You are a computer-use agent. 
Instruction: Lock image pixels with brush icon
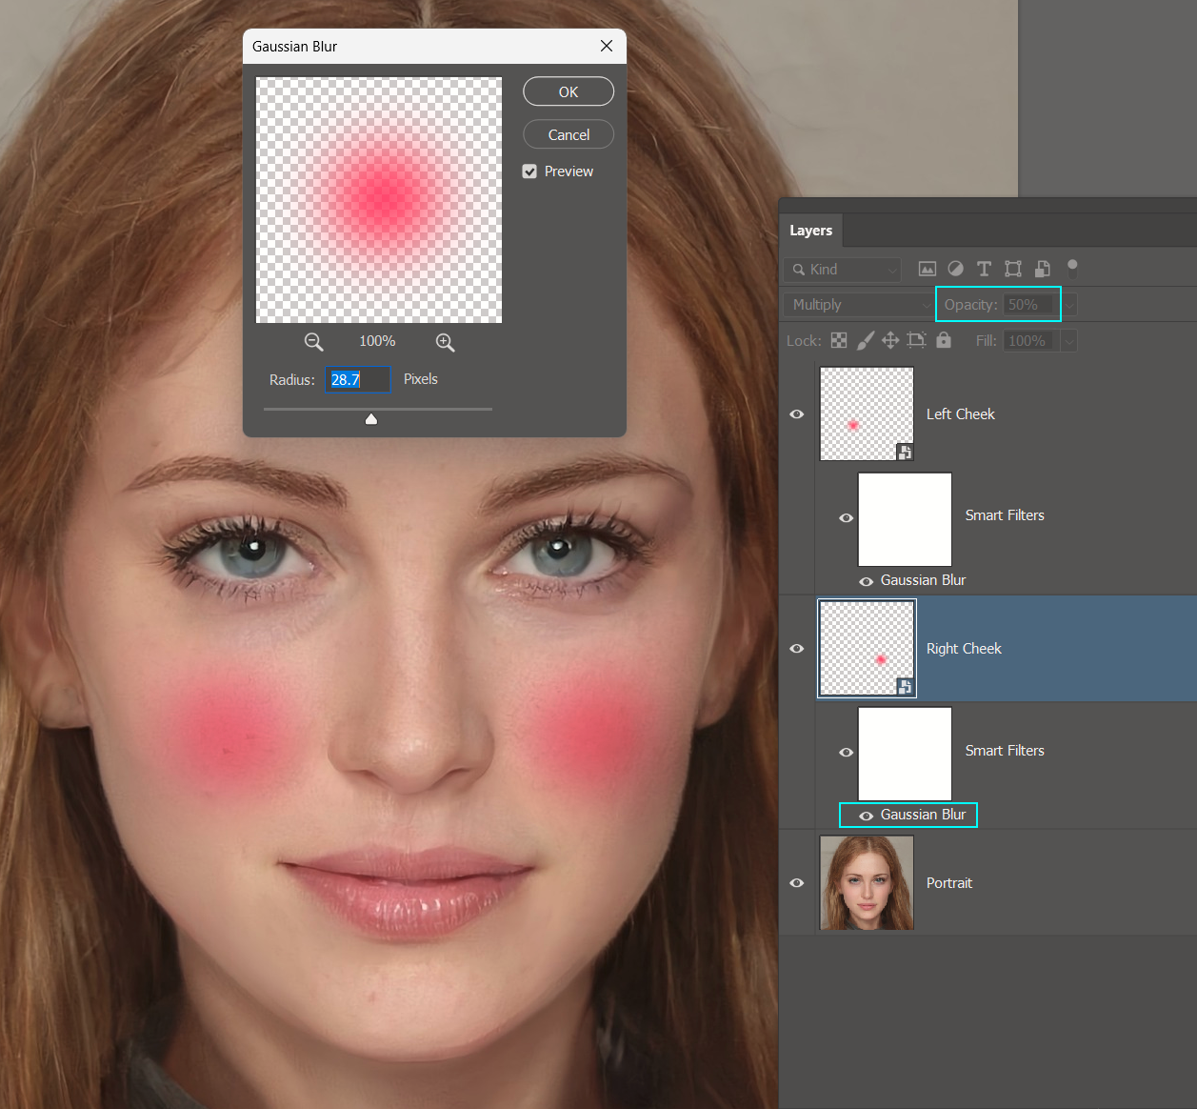(865, 340)
